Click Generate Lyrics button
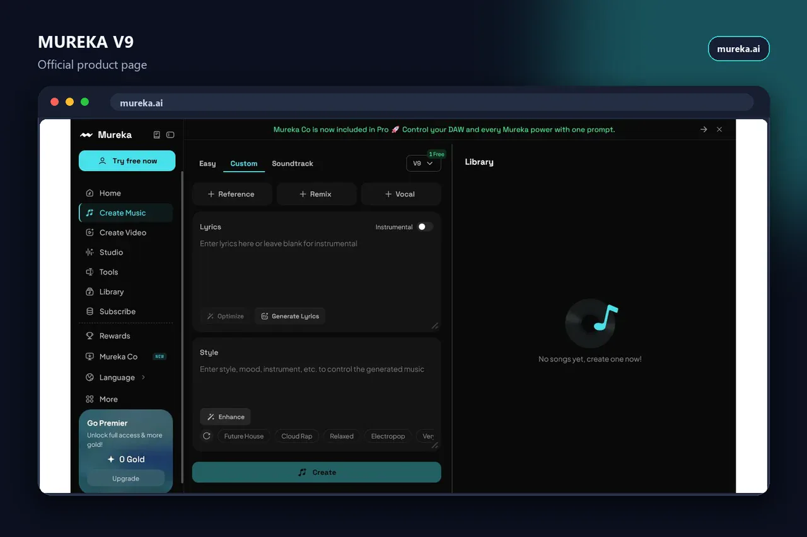Viewport: 807px width, 537px height. pos(290,316)
